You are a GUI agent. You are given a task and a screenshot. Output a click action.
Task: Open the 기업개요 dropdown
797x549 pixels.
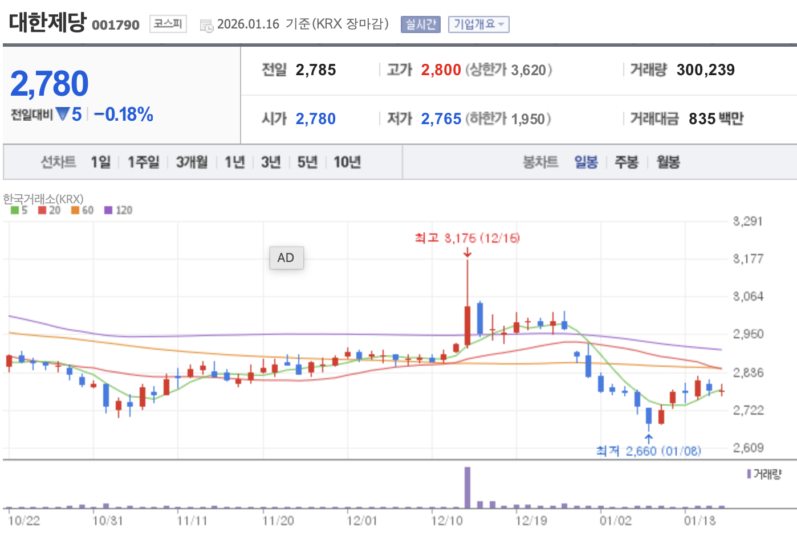tap(478, 24)
